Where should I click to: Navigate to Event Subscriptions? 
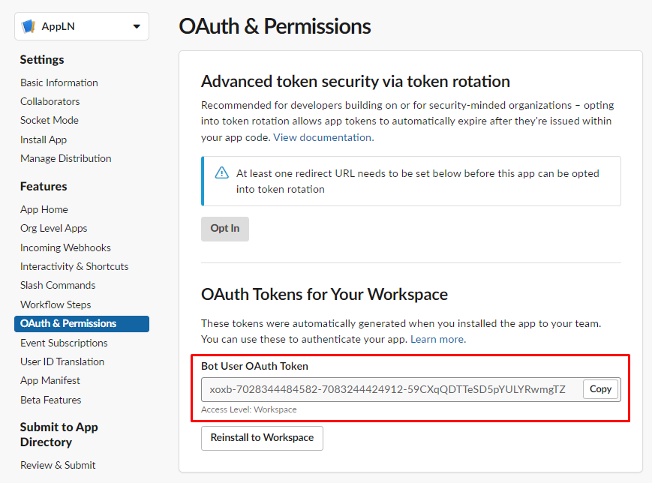pos(64,343)
